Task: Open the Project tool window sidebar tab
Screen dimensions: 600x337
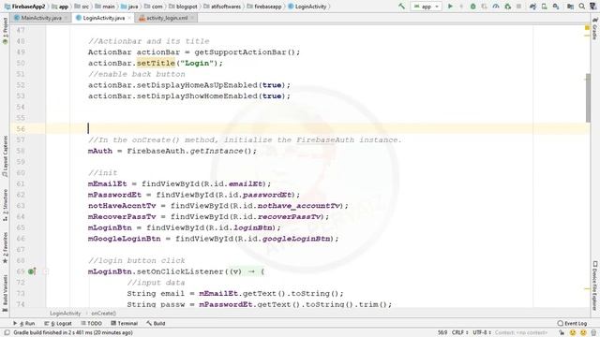Action: click(5, 31)
